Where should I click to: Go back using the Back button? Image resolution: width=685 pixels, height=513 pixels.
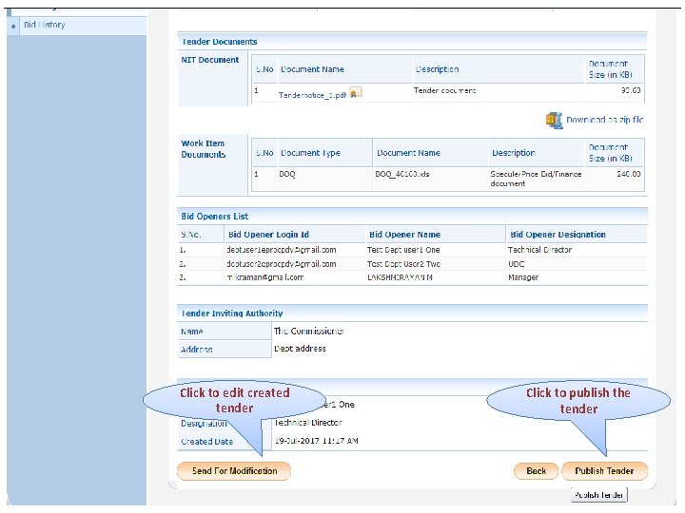[536, 471]
